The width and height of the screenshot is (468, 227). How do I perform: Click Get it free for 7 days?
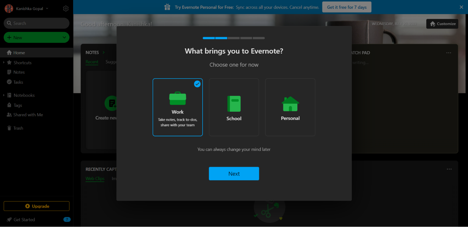pyautogui.click(x=347, y=7)
